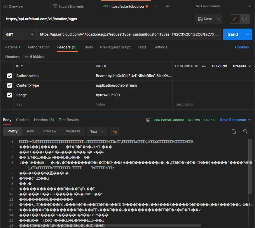Open the three-dot tab options menu

(x=167, y=6)
